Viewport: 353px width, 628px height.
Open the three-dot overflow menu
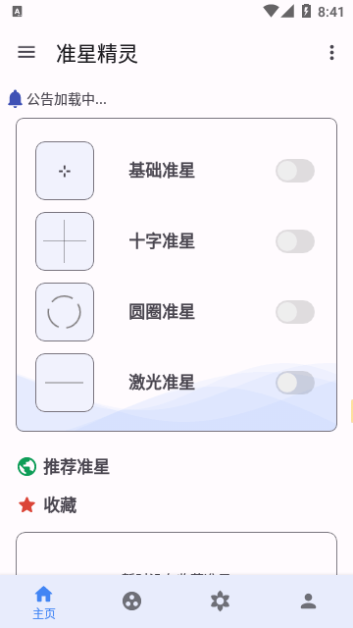click(331, 52)
